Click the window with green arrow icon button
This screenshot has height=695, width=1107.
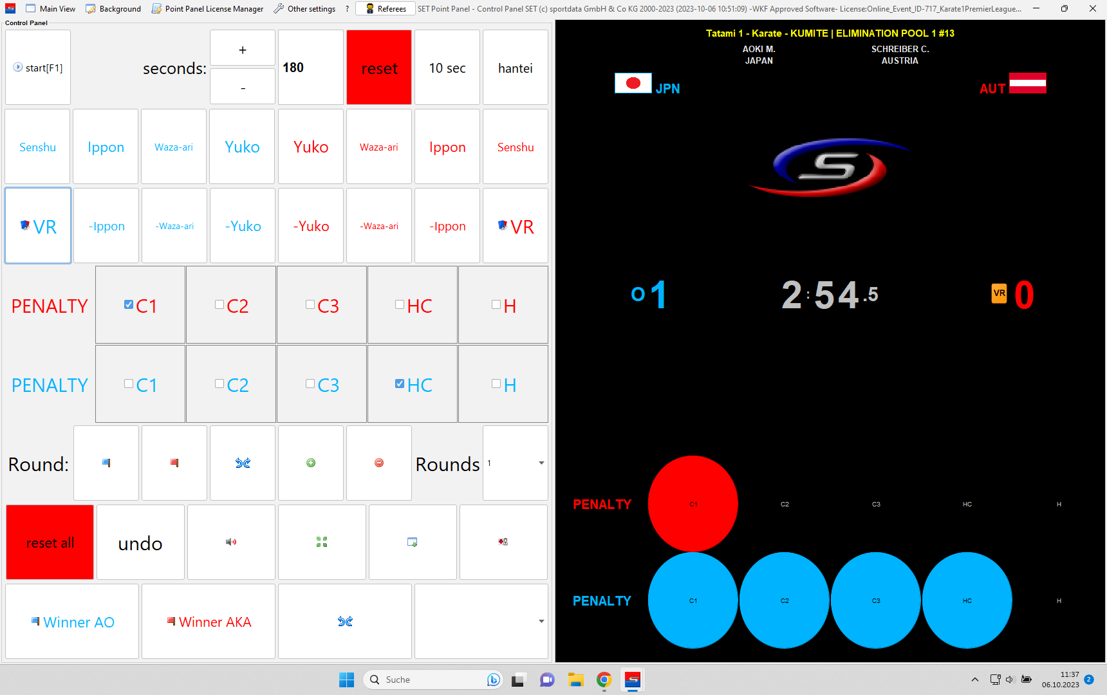(413, 542)
